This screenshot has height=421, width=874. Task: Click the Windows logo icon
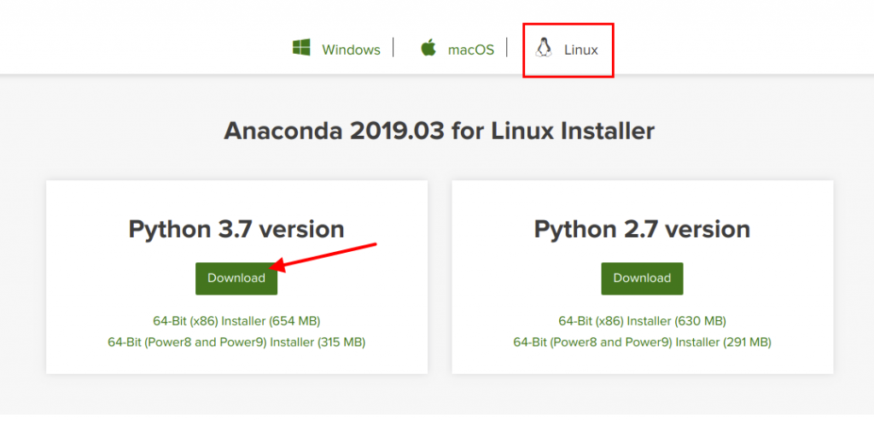point(301,48)
